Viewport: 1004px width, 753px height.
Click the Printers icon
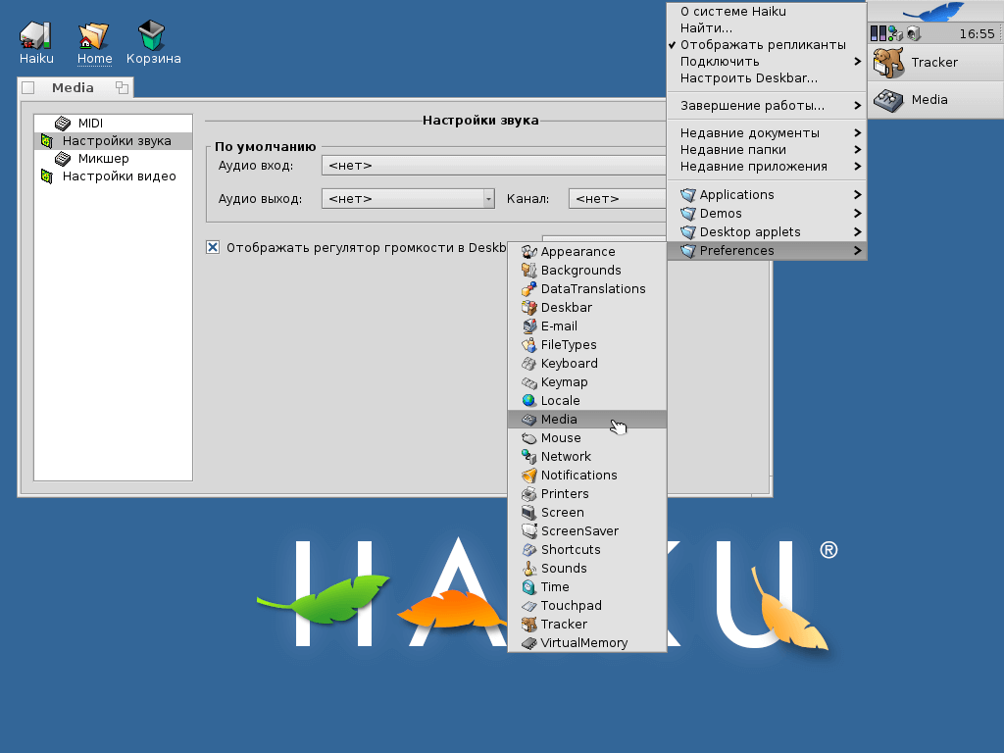[528, 494]
